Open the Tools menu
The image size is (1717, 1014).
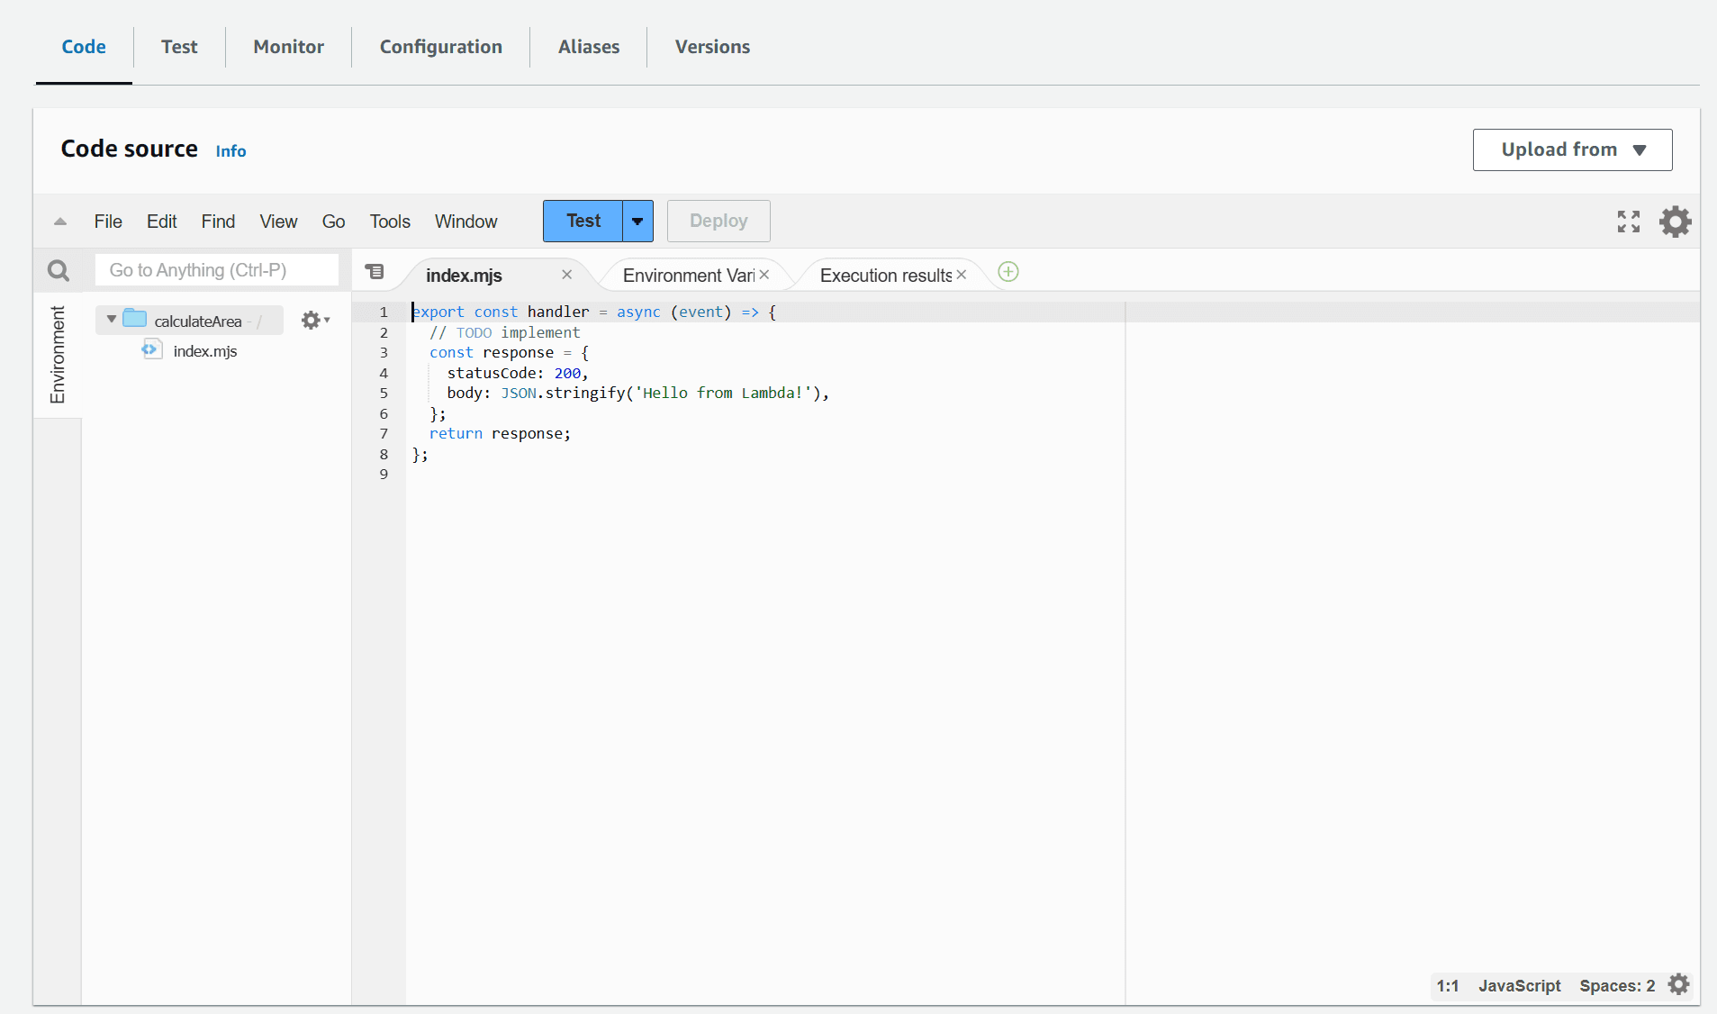click(390, 222)
